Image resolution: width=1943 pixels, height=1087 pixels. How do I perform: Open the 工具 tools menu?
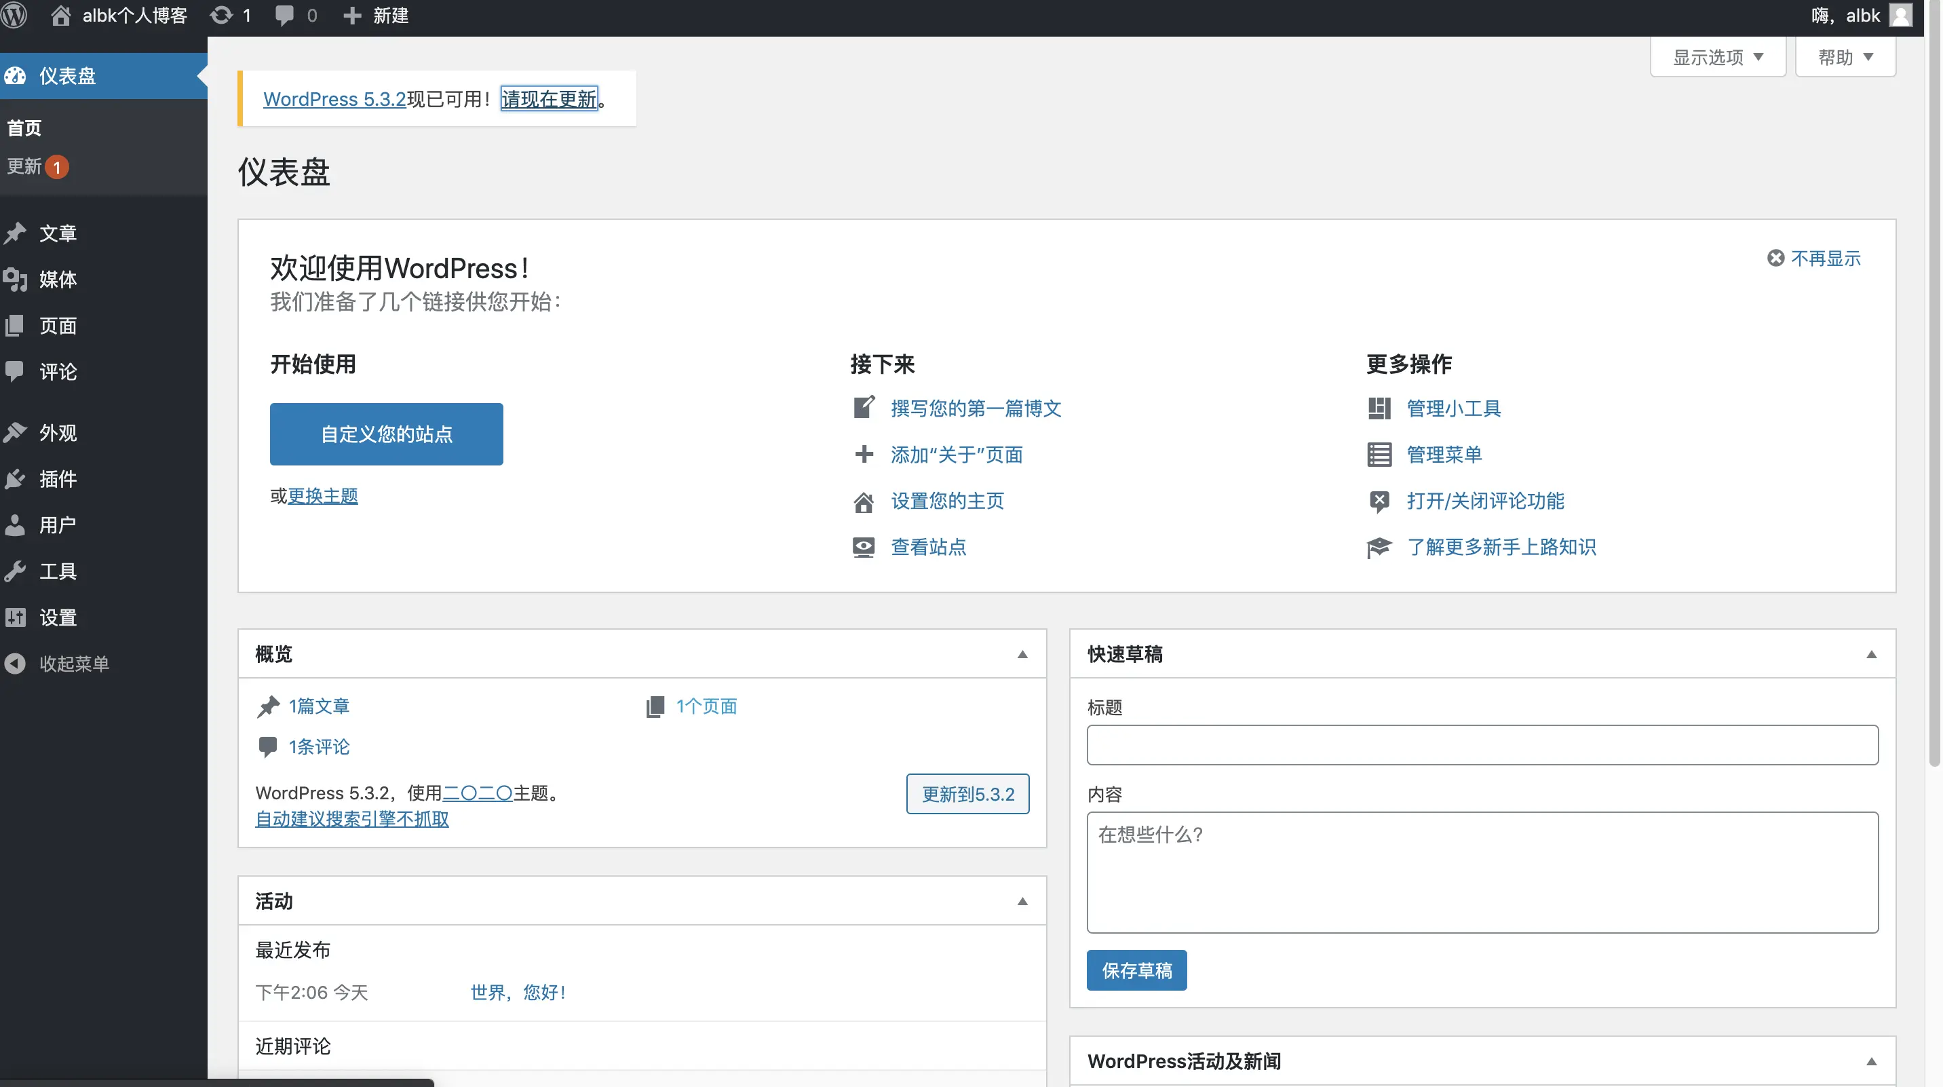tap(57, 572)
